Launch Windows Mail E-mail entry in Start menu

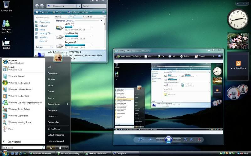[23, 68]
